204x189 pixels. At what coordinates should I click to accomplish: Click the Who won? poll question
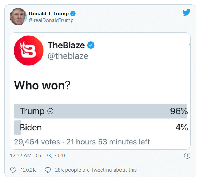pyautogui.click(x=42, y=86)
